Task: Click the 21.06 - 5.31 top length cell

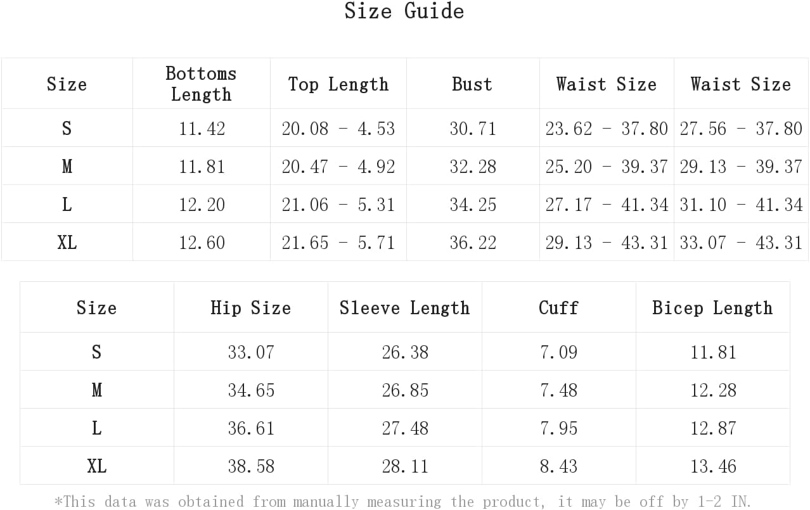Action: click(x=338, y=205)
